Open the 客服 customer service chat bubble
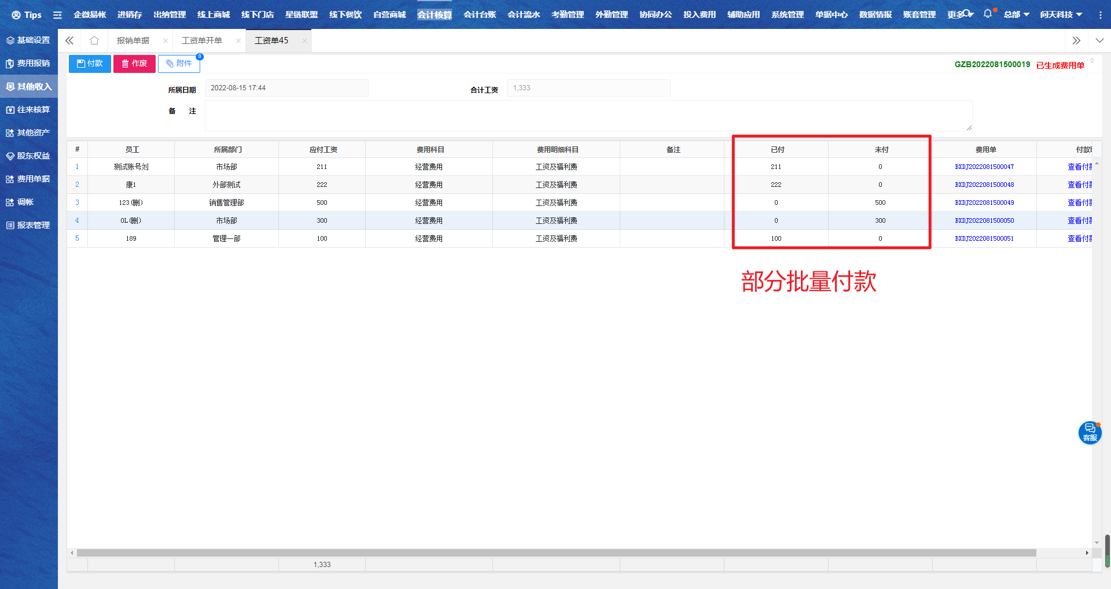Image resolution: width=1111 pixels, height=589 pixels. point(1090,432)
